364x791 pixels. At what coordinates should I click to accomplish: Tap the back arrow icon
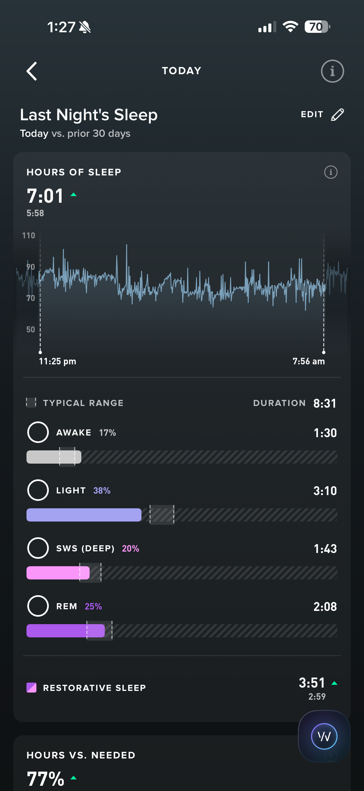32,71
